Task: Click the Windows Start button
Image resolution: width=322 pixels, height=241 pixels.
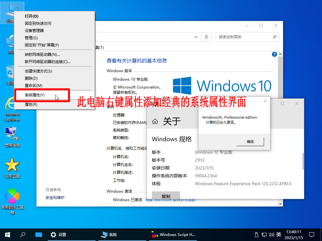Action: point(8,235)
